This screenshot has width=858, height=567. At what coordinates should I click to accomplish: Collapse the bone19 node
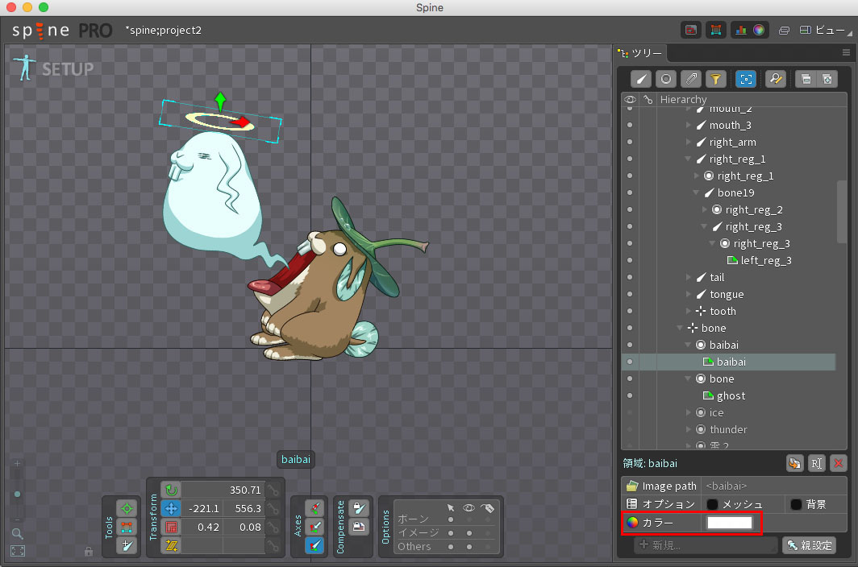point(696,192)
